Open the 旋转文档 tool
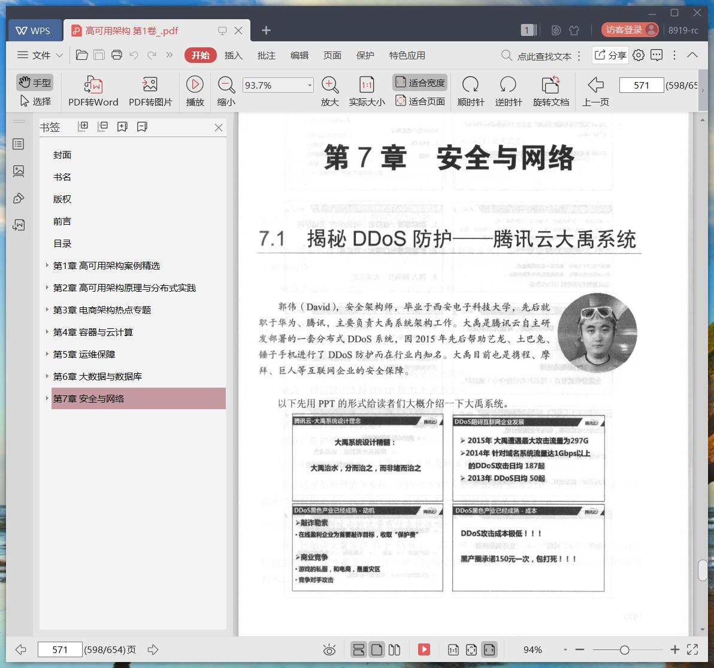The image size is (714, 668). click(551, 91)
